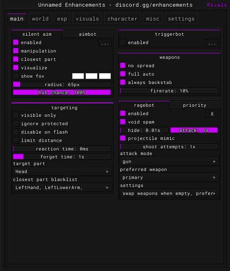Click the triggerbot section header
This screenshot has height=271, width=230.
[x=170, y=34]
